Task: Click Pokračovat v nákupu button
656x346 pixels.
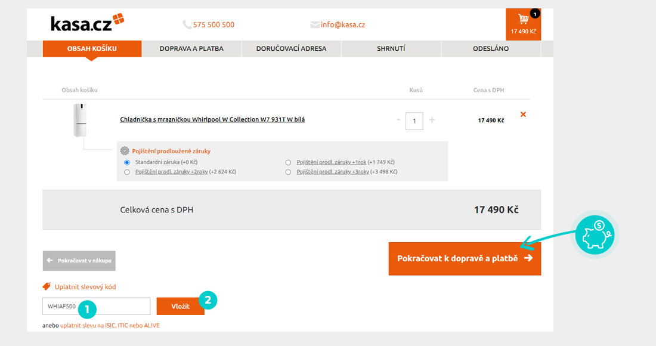Action: pyautogui.click(x=79, y=261)
